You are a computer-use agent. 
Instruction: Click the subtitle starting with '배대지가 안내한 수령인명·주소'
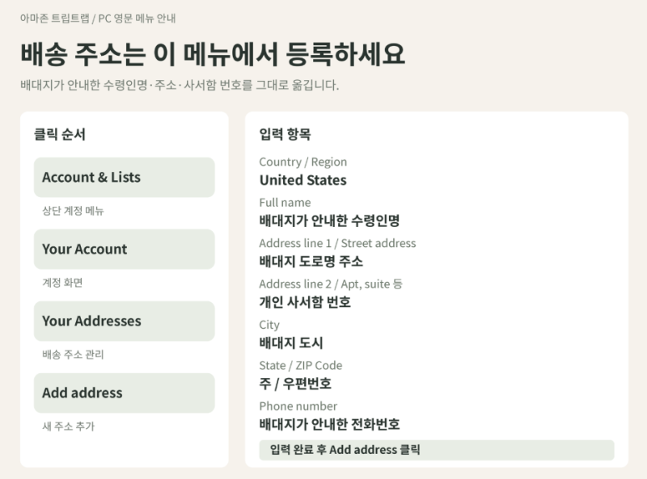(x=180, y=85)
